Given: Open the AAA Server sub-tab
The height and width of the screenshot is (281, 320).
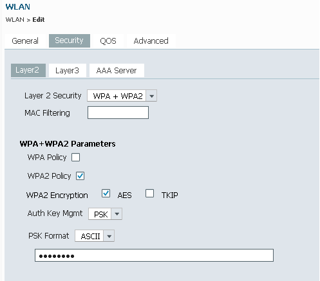Looking at the screenshot, I should click(117, 70).
